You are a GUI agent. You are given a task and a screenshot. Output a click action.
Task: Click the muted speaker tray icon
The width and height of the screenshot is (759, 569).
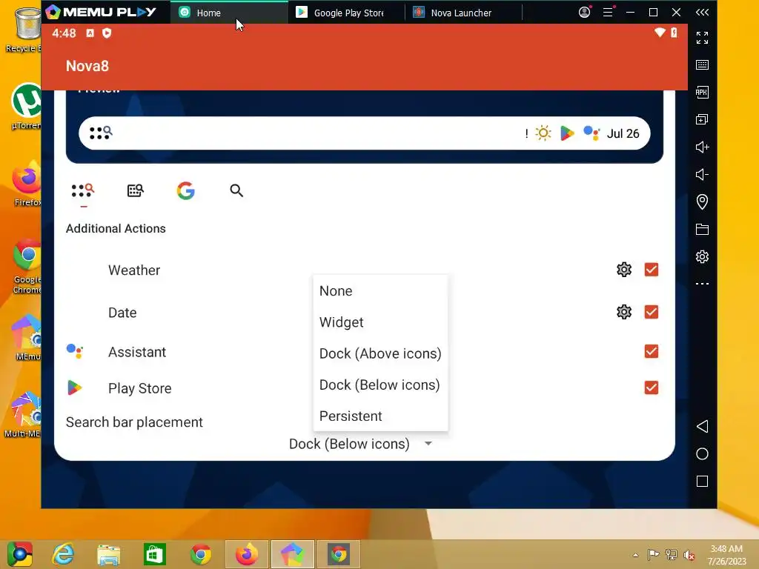(x=689, y=555)
